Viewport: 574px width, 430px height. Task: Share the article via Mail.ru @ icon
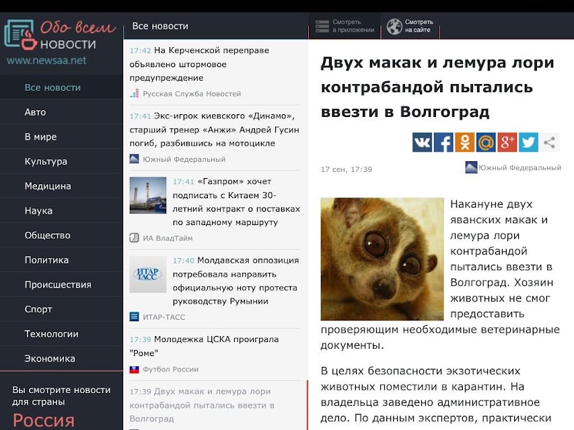pos(486,142)
